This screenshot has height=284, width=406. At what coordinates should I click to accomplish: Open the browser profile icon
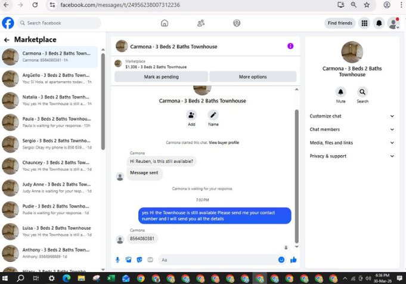[x=387, y=5]
